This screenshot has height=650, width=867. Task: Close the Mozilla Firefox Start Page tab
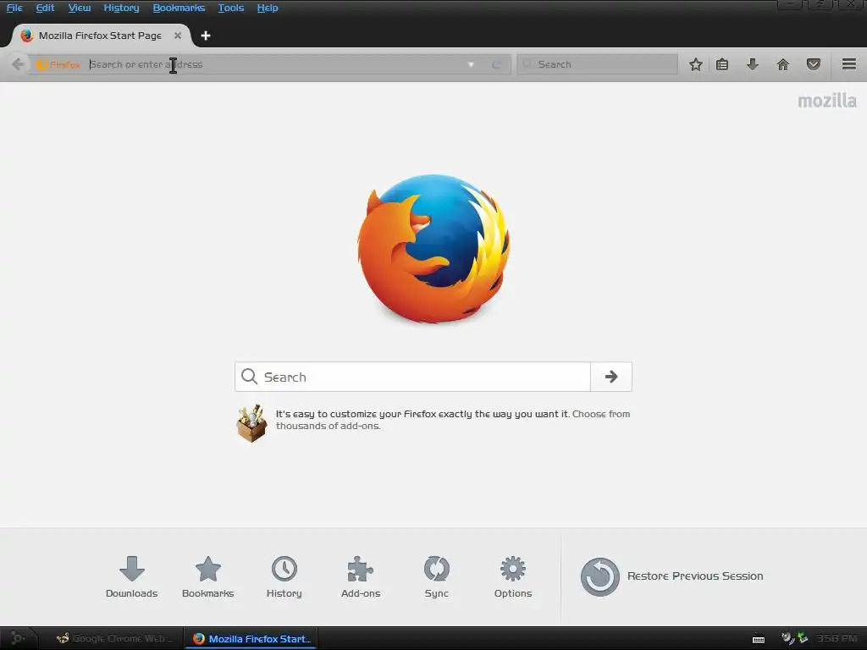[x=178, y=36]
